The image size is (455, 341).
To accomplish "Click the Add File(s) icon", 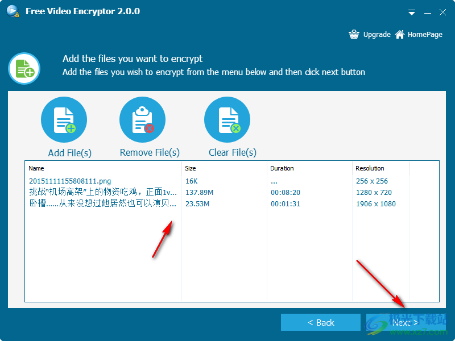I will (x=64, y=119).
